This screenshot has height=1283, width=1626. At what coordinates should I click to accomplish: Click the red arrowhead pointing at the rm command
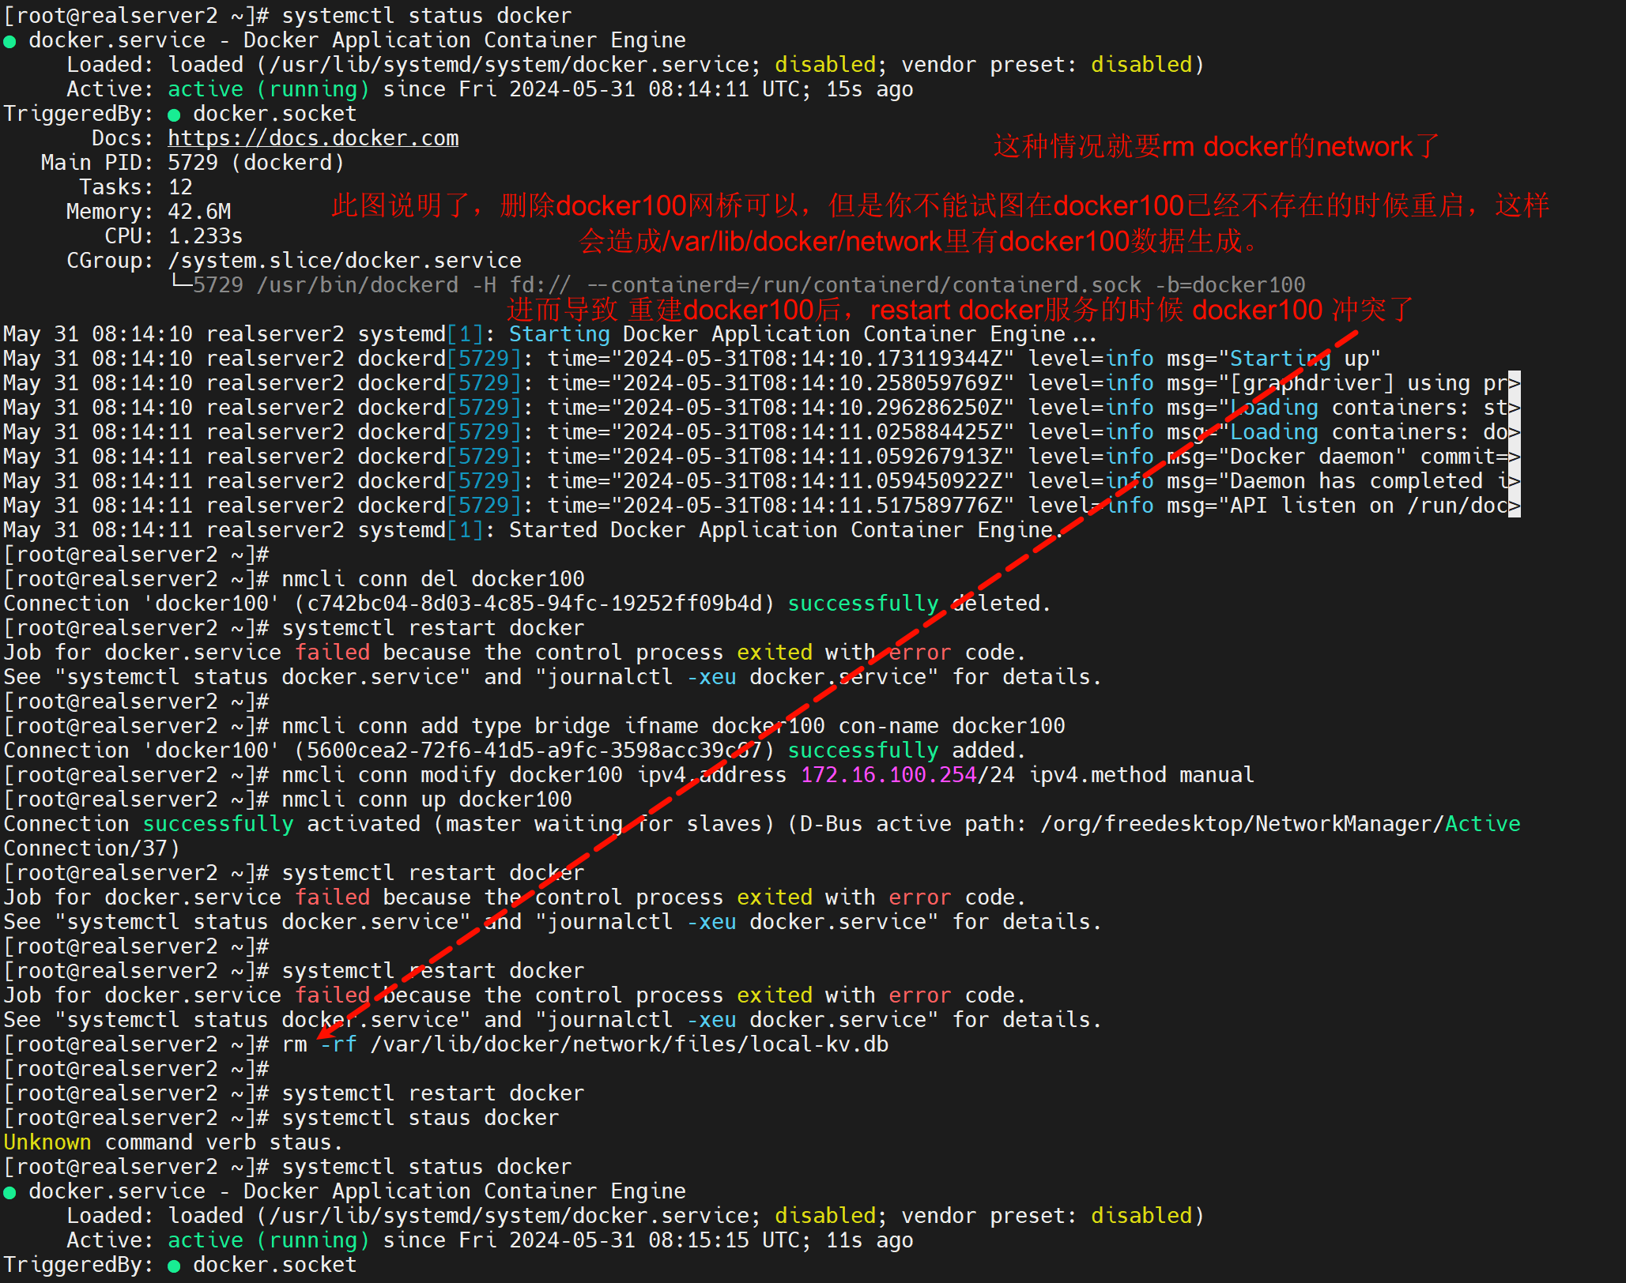[326, 1032]
